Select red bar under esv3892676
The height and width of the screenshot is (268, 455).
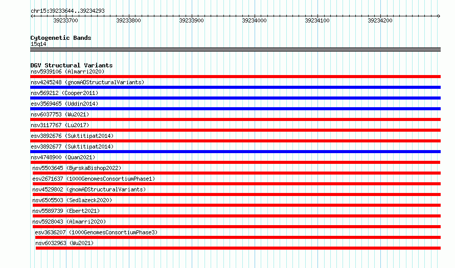[235, 141]
